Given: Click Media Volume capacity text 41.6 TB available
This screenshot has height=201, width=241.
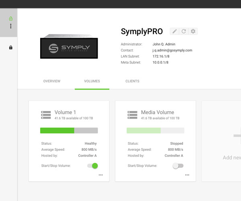Looking at the screenshot, I should [x=160, y=118].
